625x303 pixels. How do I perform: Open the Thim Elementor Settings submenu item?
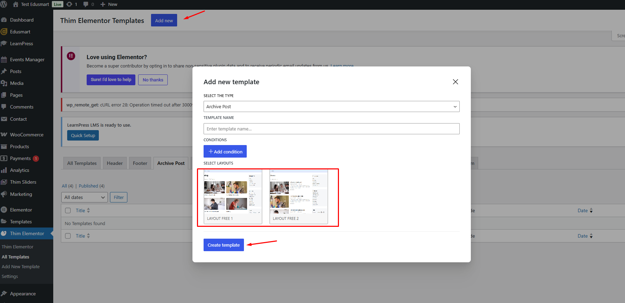coord(10,276)
